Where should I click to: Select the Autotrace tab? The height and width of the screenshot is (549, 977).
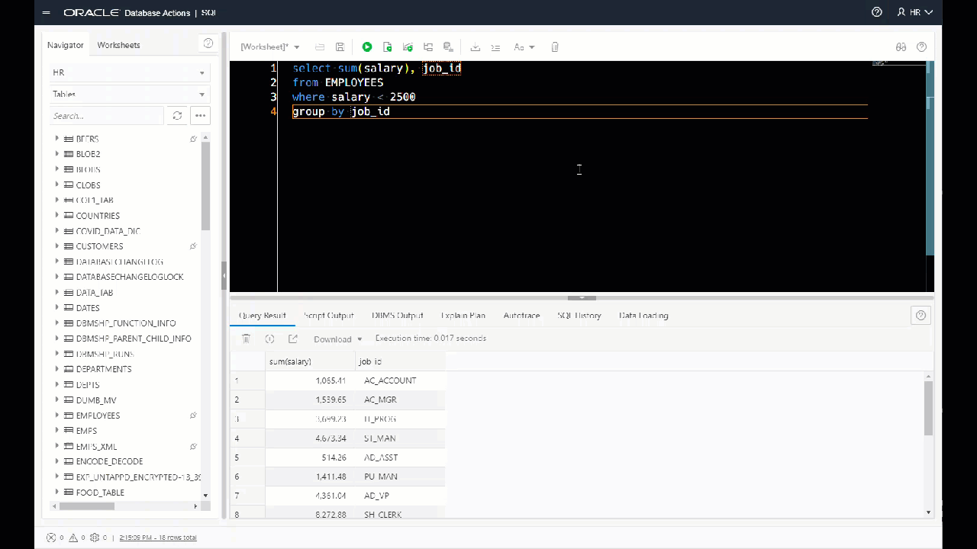pyautogui.click(x=521, y=316)
